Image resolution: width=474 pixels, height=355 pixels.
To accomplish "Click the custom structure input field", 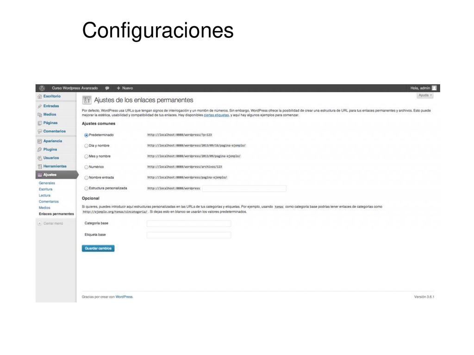I will (x=244, y=189).
